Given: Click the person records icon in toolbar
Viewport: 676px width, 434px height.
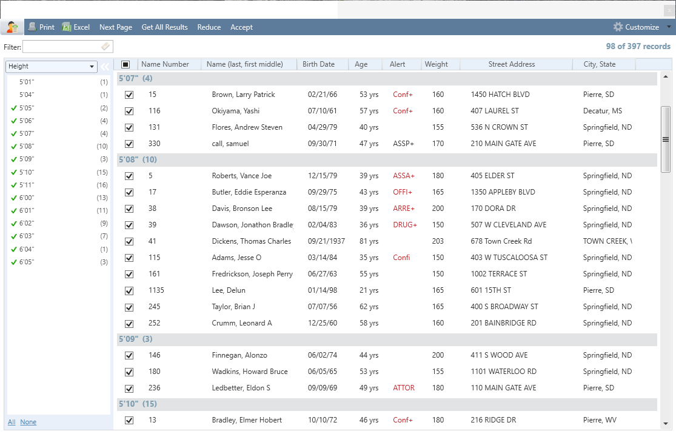Looking at the screenshot, I should [12, 27].
